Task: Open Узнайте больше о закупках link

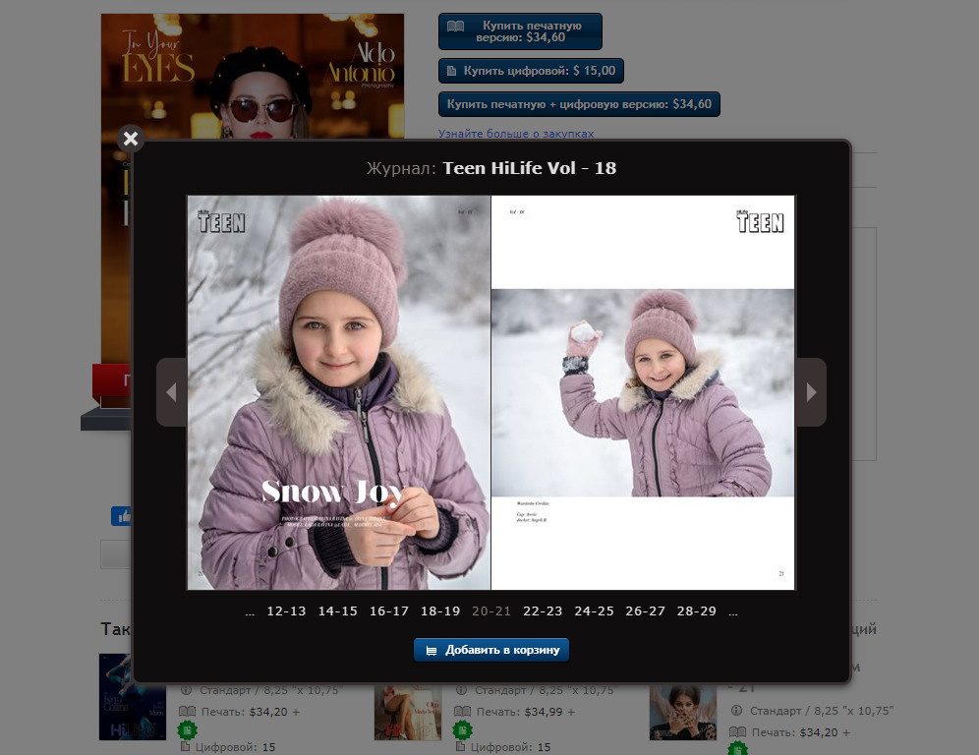Action: [516, 134]
